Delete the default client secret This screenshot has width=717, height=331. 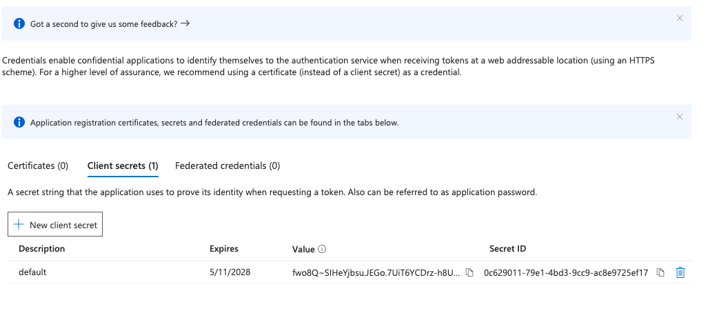tap(680, 272)
